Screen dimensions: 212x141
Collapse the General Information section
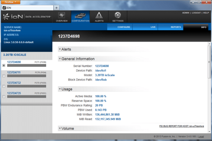pyautogui.click(x=60, y=59)
